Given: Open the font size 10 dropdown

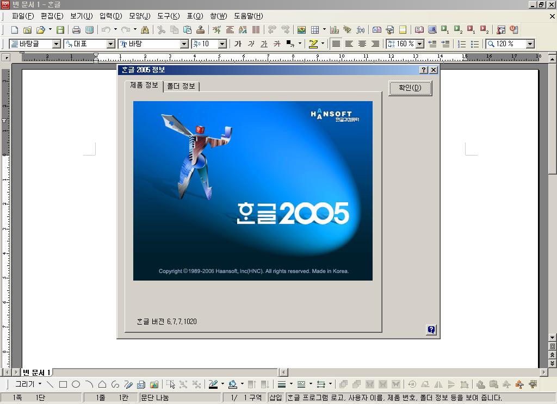Looking at the screenshot, I should [222, 44].
